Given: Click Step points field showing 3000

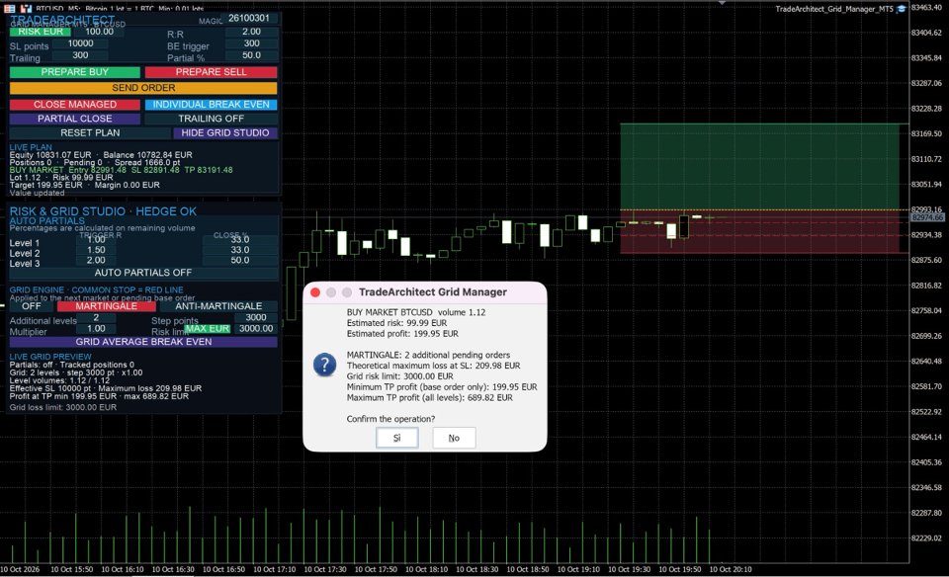Looking at the screenshot, I should click(255, 317).
